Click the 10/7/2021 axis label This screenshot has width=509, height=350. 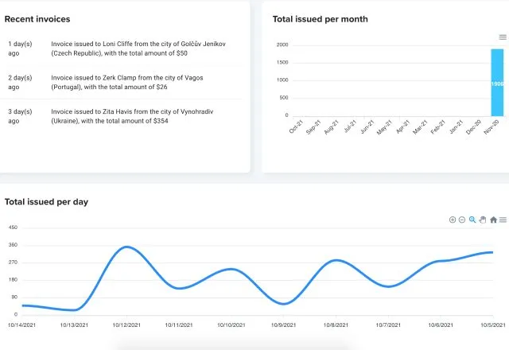click(x=388, y=325)
